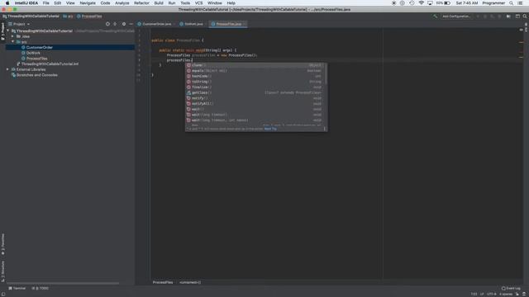The height and width of the screenshot is (297, 529).
Task: Switch to CustomerOrder.java editor tab
Action: pos(156,24)
